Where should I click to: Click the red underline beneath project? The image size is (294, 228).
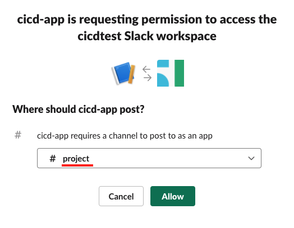coord(77,165)
